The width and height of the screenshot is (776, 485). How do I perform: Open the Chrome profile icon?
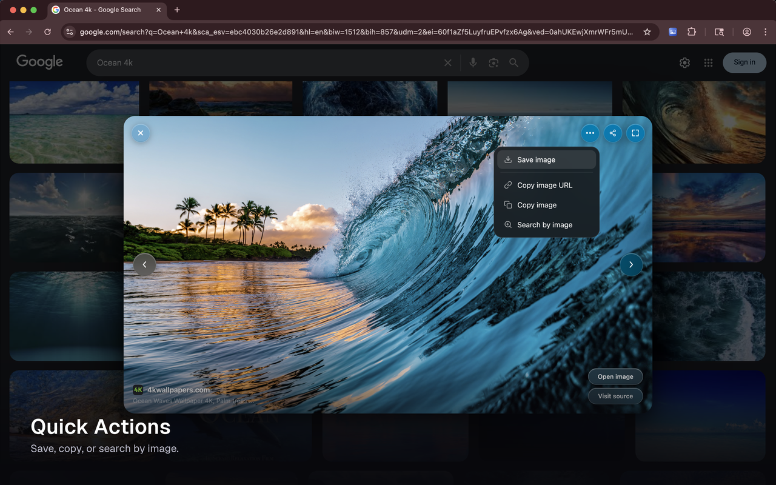click(x=747, y=32)
